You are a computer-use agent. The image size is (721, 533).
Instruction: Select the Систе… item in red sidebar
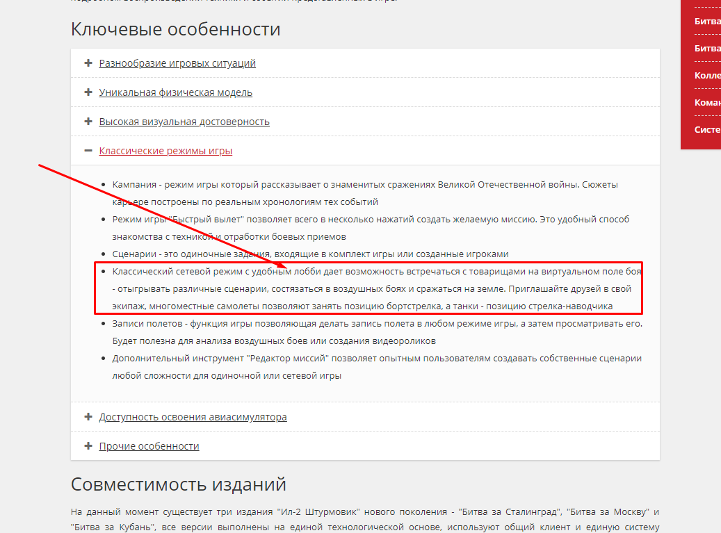coord(707,129)
